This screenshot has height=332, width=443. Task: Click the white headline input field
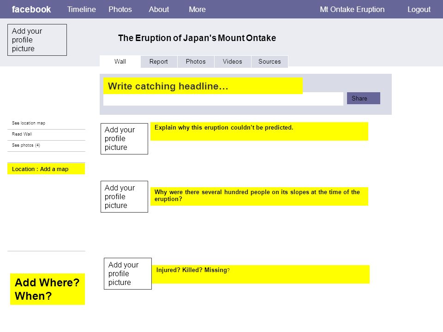click(x=223, y=100)
